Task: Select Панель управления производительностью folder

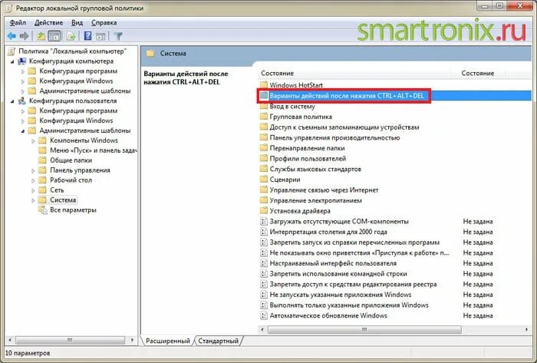Action: [x=334, y=137]
